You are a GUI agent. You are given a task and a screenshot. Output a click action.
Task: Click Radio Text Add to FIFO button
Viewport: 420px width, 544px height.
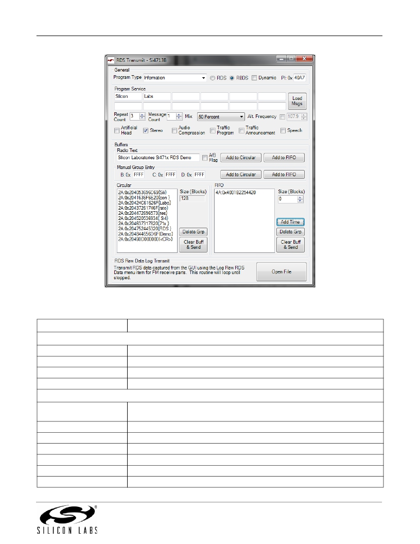[x=284, y=158]
